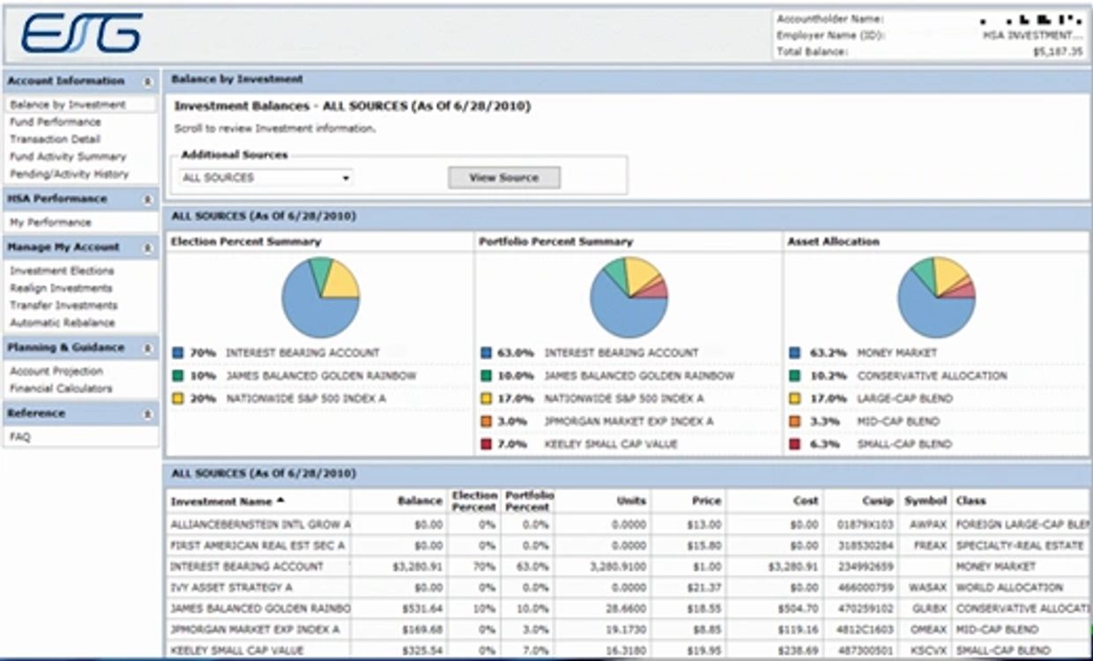Click the Asset Allocation pie chart
The height and width of the screenshot is (661, 1093).
[936, 297]
